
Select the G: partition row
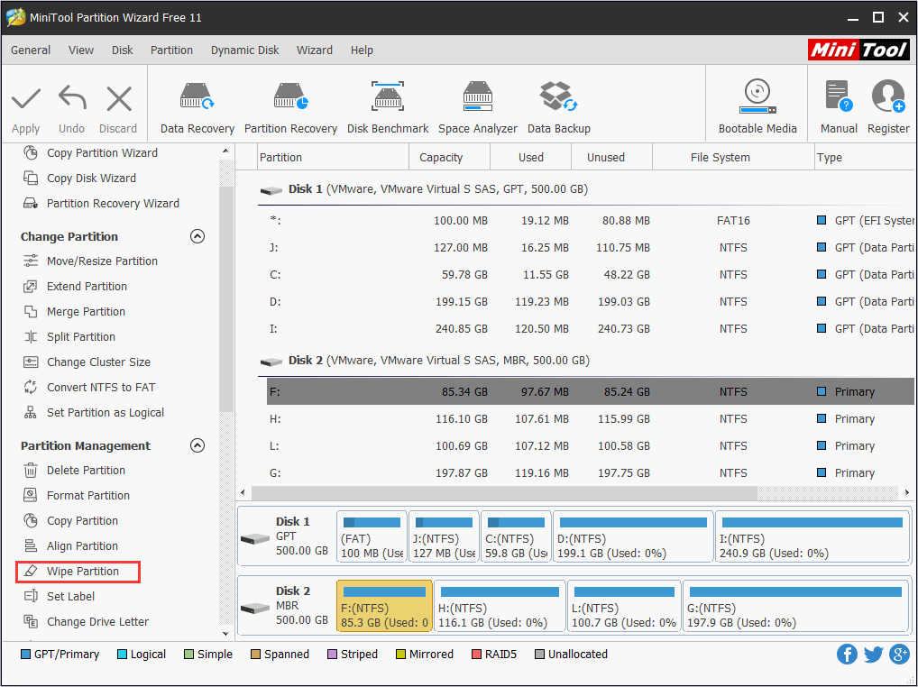click(590, 472)
